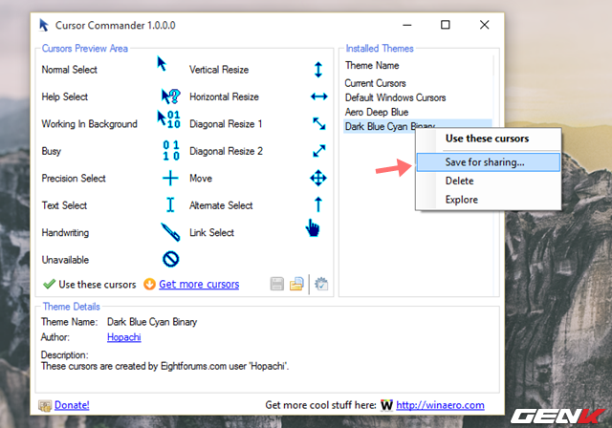This screenshot has width=612, height=428.
Task: Click the Donate! link
Action: 71,405
